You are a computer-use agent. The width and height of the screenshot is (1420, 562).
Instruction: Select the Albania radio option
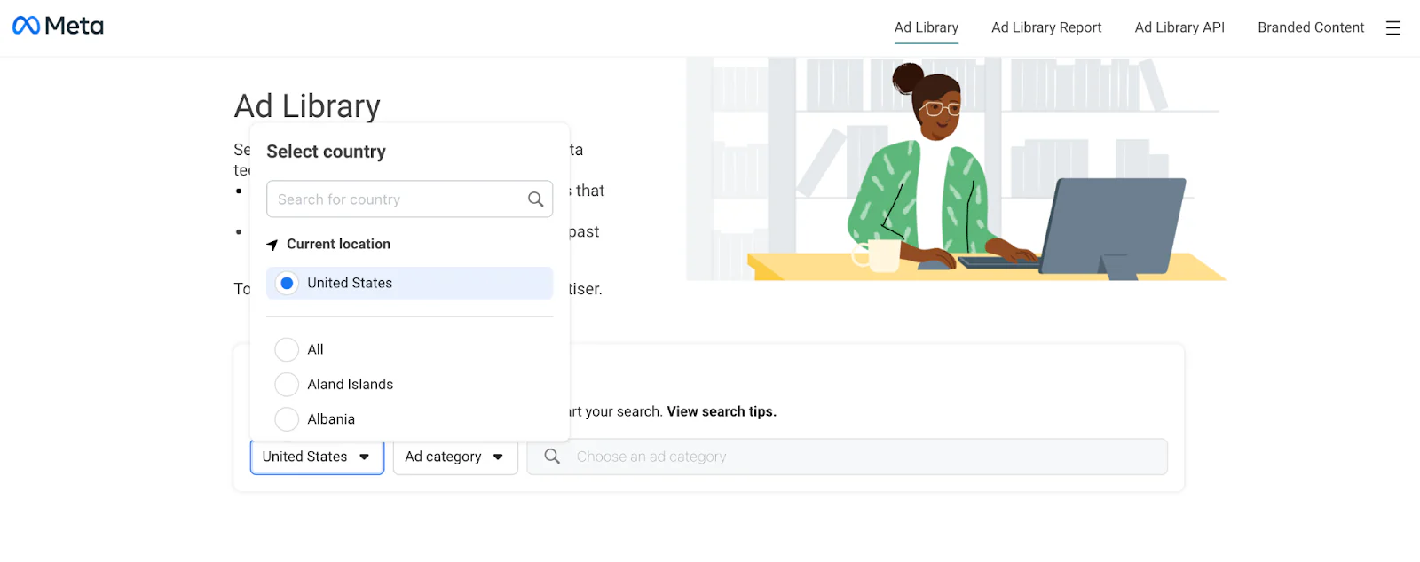286,418
